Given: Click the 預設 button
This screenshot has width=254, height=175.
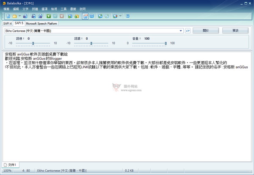Looking at the screenshot, I should 235,30.
